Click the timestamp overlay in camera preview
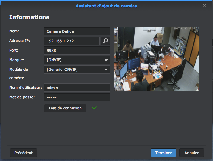The image size is (213, 161). 186,28
